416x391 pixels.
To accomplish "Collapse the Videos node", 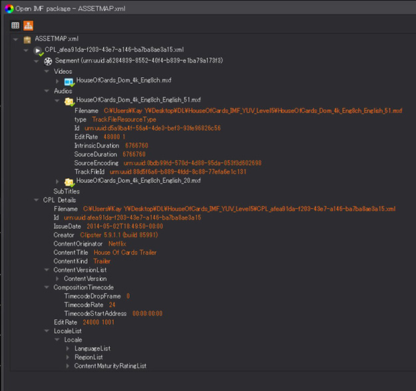I will tap(47, 70).
